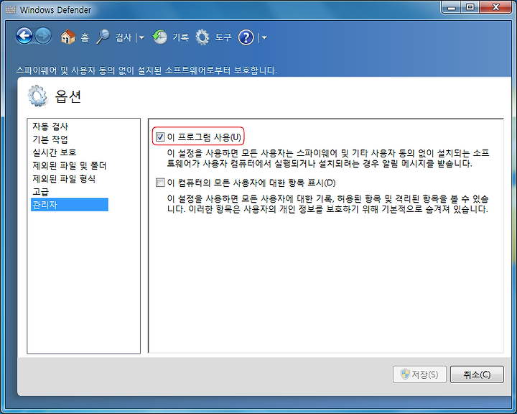The width and height of the screenshot is (517, 414).
Task: Click the 저장(S) save button
Action: (419, 374)
